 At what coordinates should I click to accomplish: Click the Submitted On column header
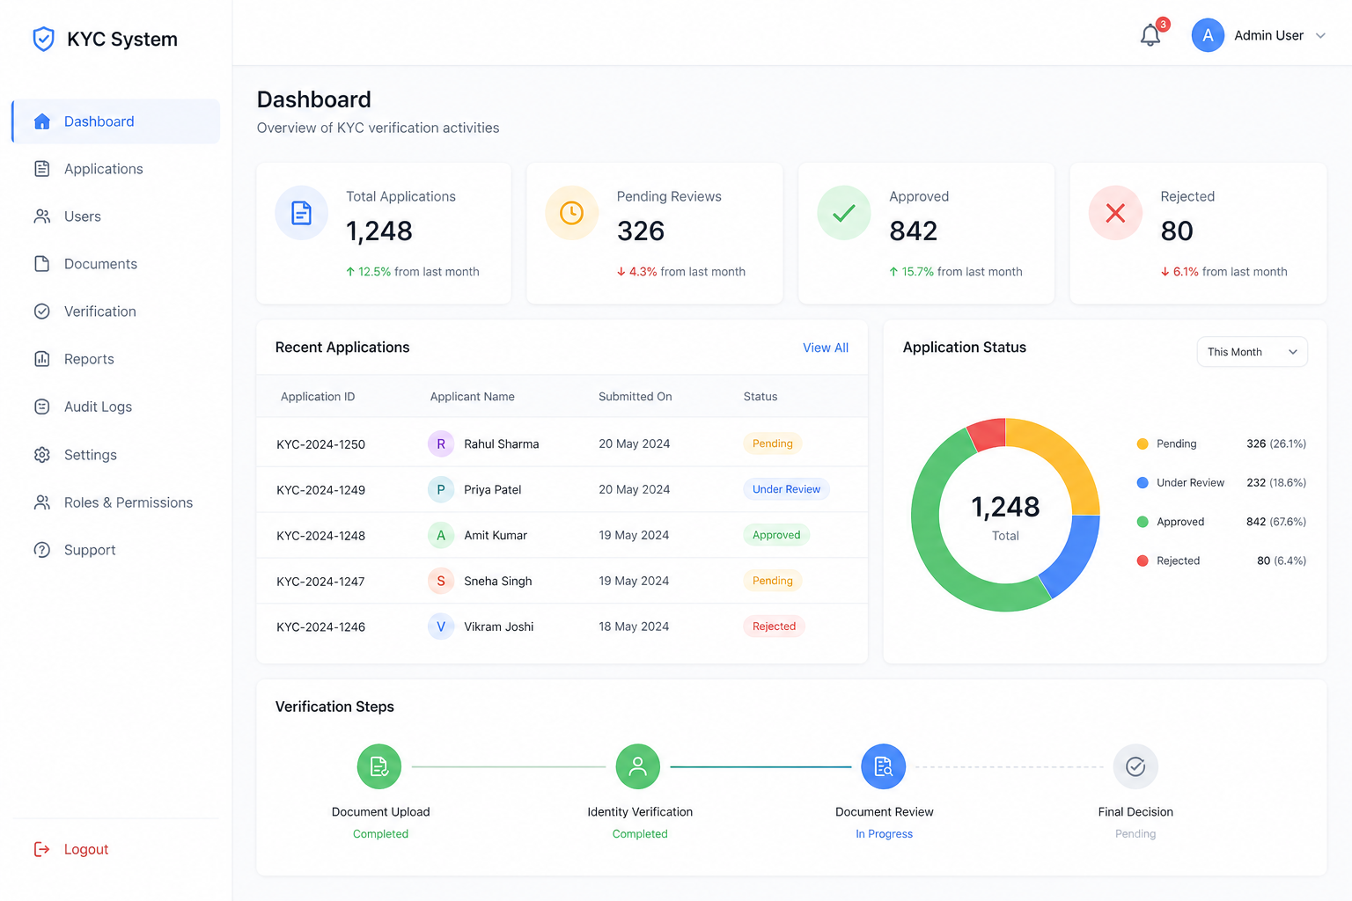click(x=635, y=397)
